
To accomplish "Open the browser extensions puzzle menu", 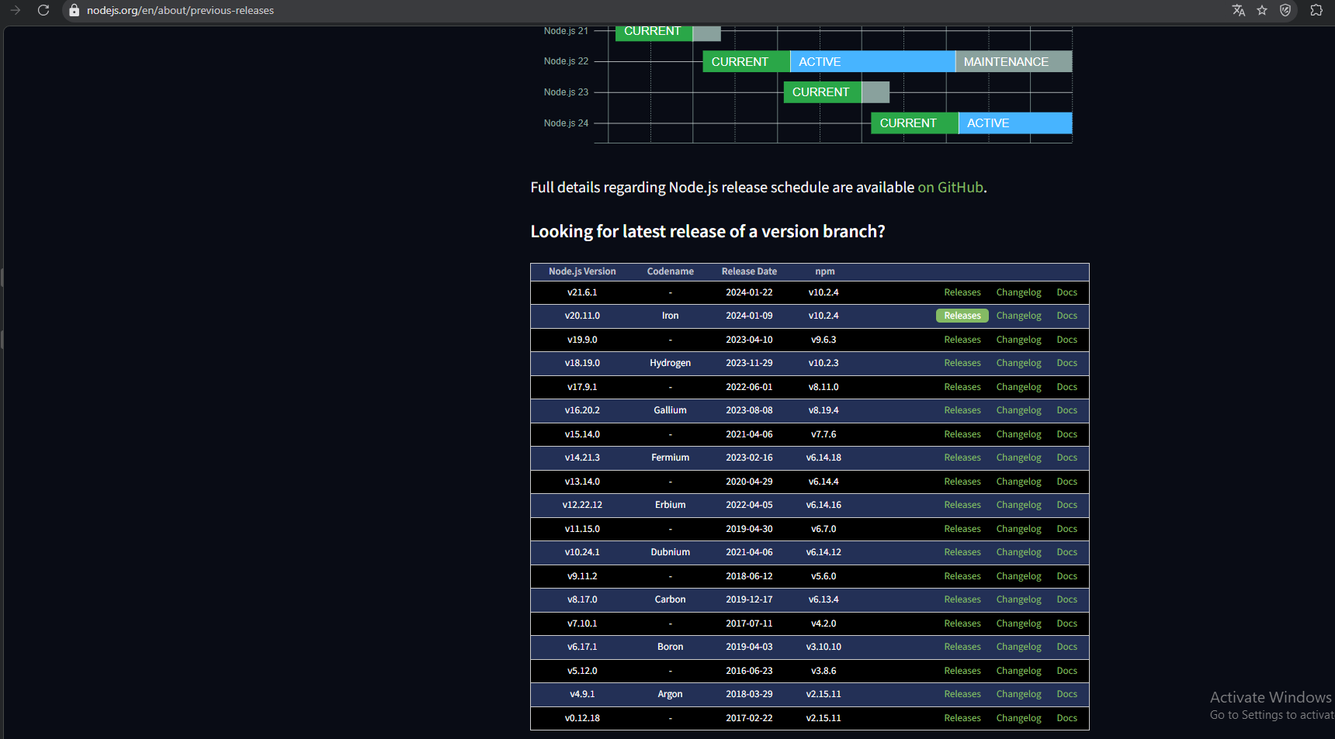I will (1316, 10).
